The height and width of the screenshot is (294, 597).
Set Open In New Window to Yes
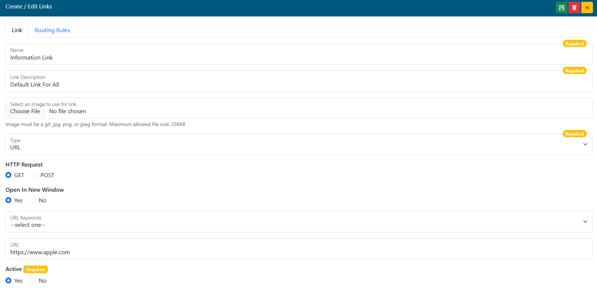click(x=8, y=201)
